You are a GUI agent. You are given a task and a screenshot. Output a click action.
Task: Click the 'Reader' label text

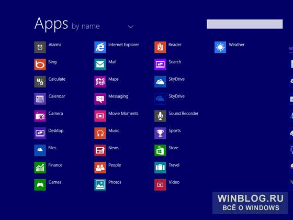[x=175, y=45]
